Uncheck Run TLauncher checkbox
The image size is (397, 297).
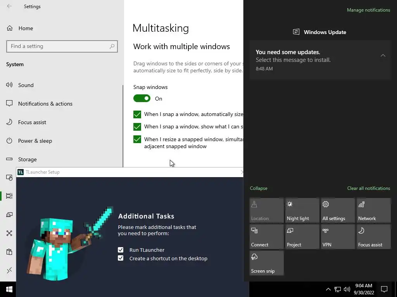coord(121,250)
